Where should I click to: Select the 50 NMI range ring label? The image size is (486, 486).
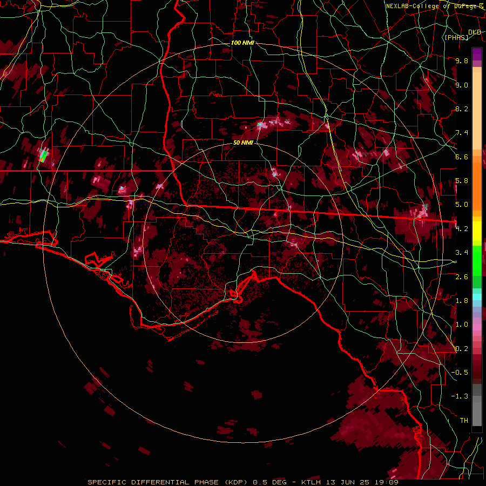pyautogui.click(x=243, y=143)
